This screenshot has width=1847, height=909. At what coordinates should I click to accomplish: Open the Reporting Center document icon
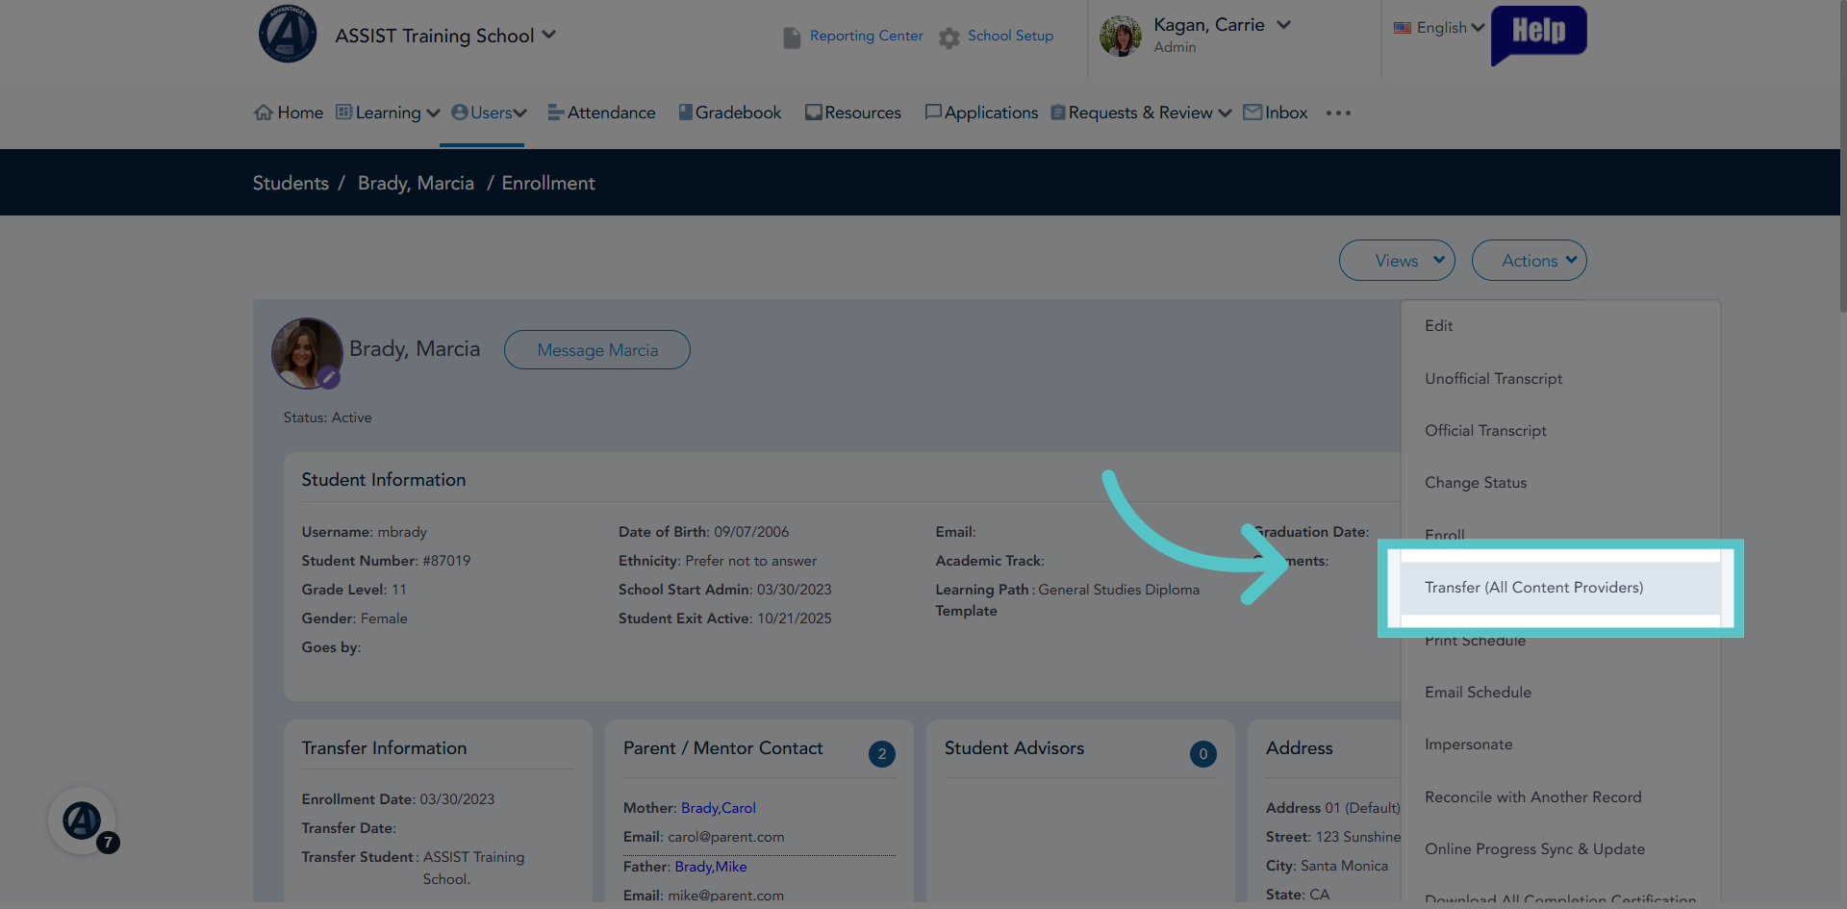(x=792, y=38)
